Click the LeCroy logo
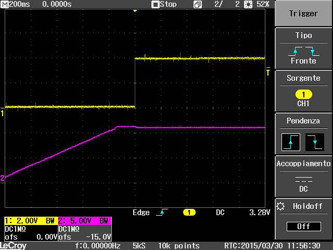333x250 pixels. [x=13, y=246]
